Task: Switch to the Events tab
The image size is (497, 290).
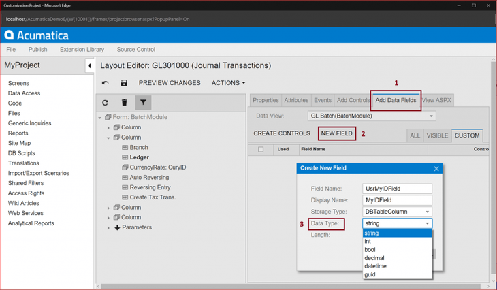Action: tap(323, 100)
